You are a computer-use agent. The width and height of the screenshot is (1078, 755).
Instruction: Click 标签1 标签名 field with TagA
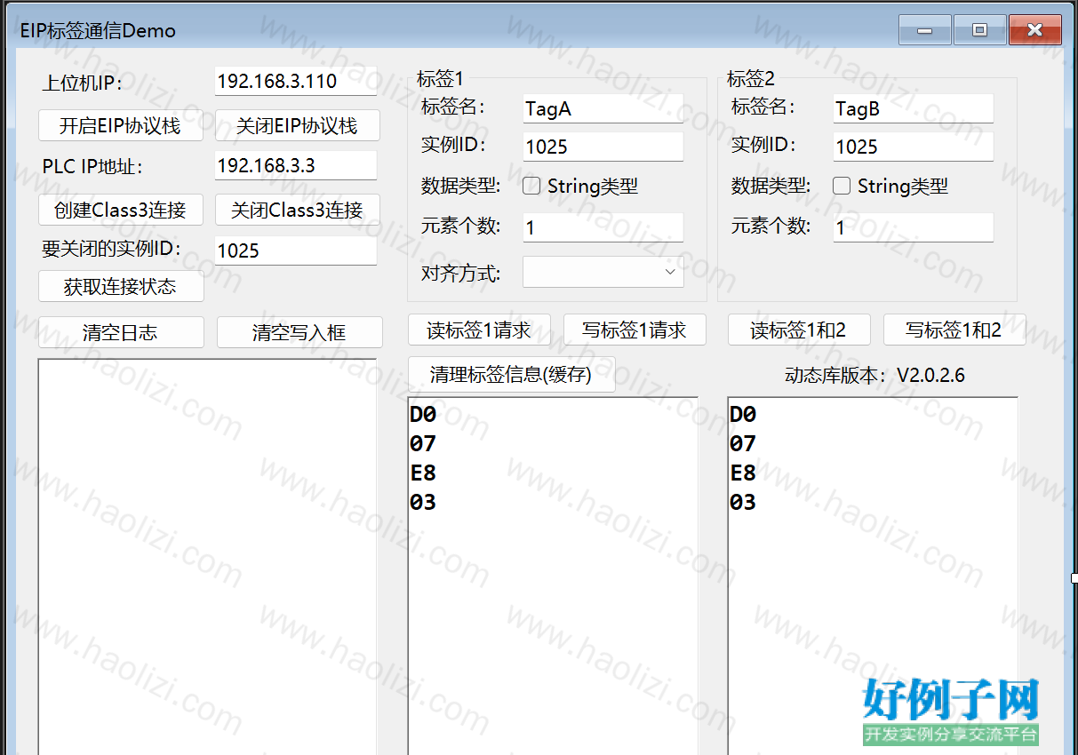pos(603,108)
